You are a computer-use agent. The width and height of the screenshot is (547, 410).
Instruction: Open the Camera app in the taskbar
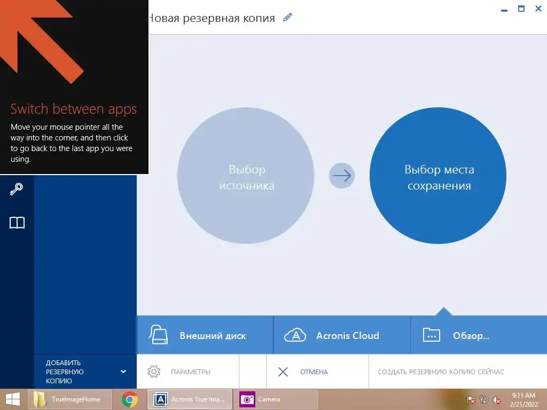[276, 399]
